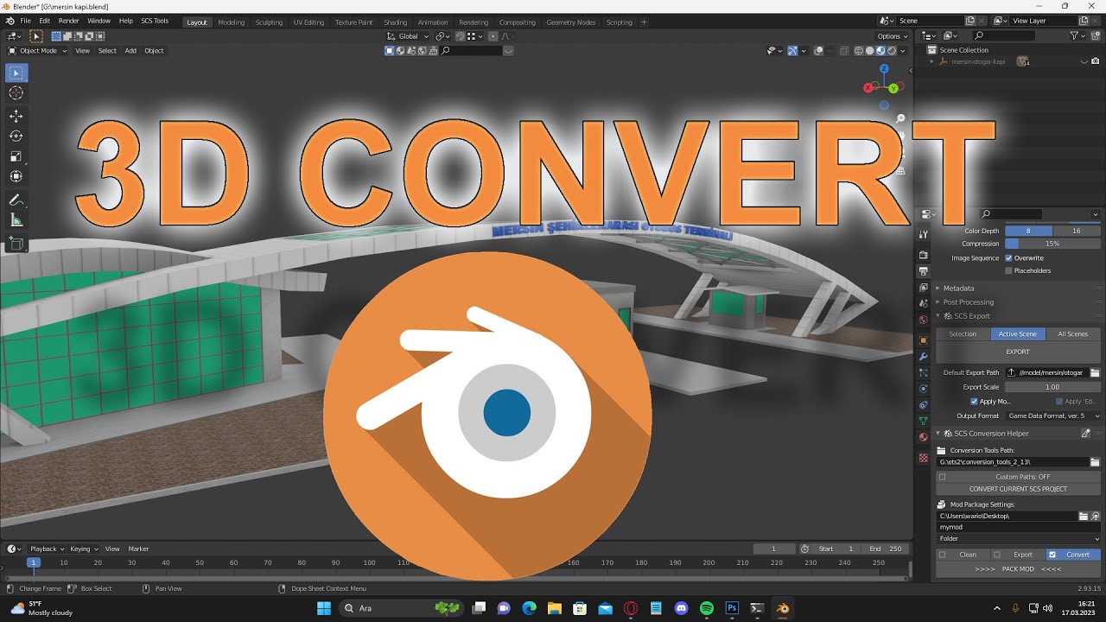Open the File menu

tap(25, 21)
